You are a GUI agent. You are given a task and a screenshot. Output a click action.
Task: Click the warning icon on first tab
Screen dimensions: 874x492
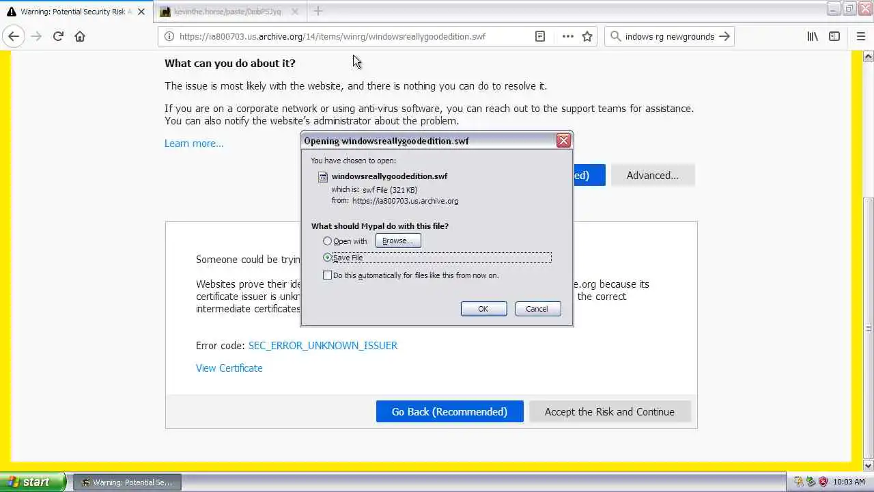tap(11, 12)
